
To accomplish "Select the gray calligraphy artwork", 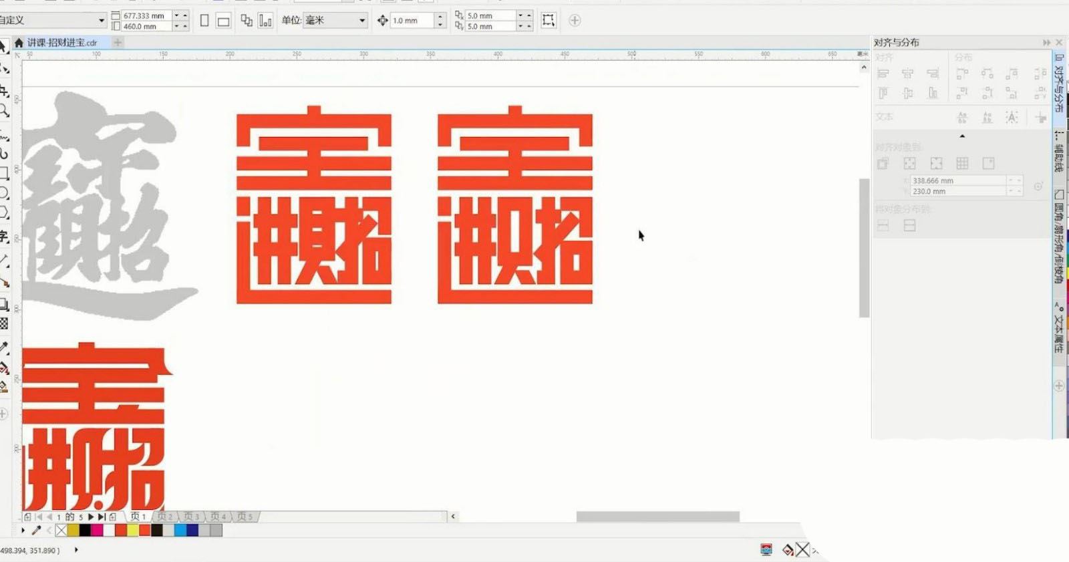I will click(x=111, y=206).
